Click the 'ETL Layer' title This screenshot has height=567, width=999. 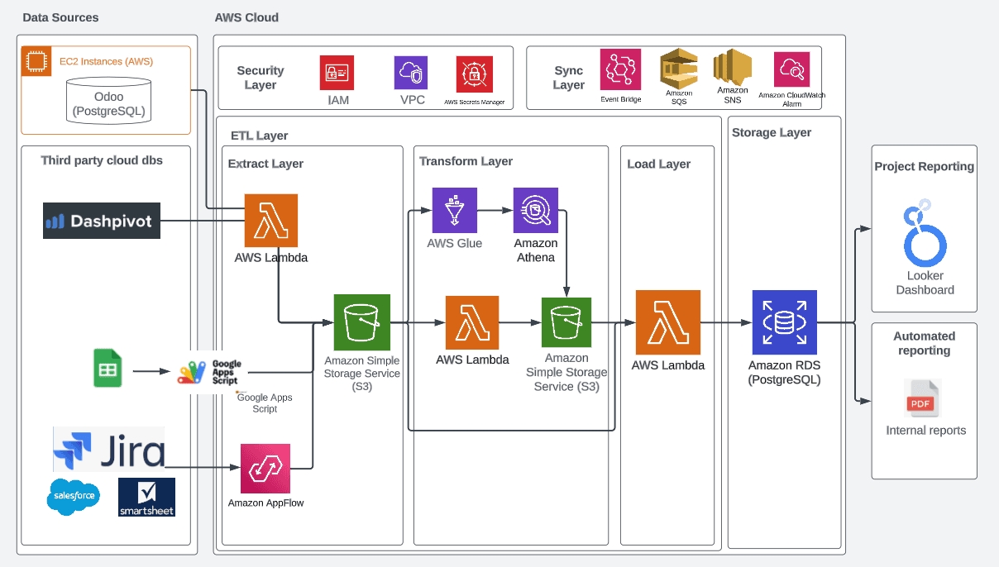pyautogui.click(x=260, y=136)
